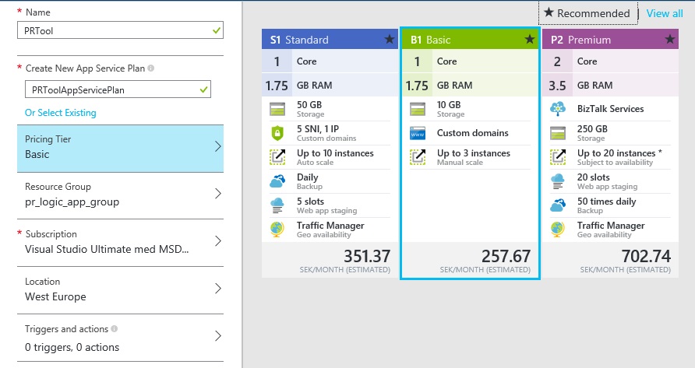Click the BizTalk Services icon in P2 Premium
The width and height of the screenshot is (695, 368).
click(558, 109)
